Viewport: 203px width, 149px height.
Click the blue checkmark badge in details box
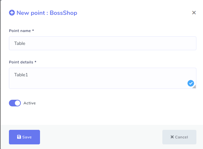(x=191, y=83)
